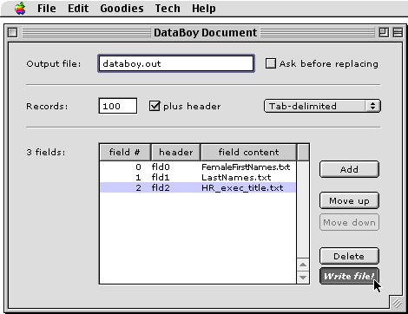Click the field # column header
Image resolution: width=408 pixels, height=314 pixels.
(x=125, y=152)
